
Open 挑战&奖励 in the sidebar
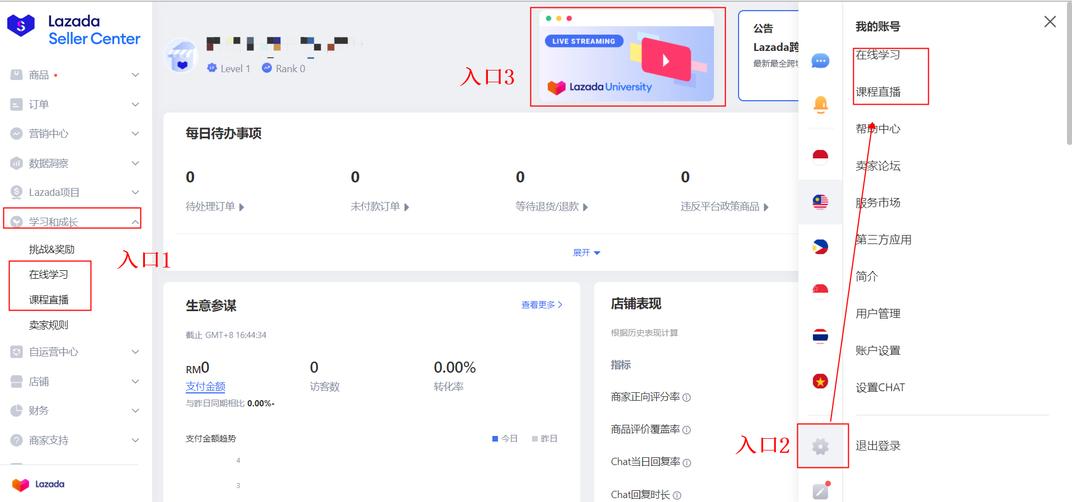point(51,249)
